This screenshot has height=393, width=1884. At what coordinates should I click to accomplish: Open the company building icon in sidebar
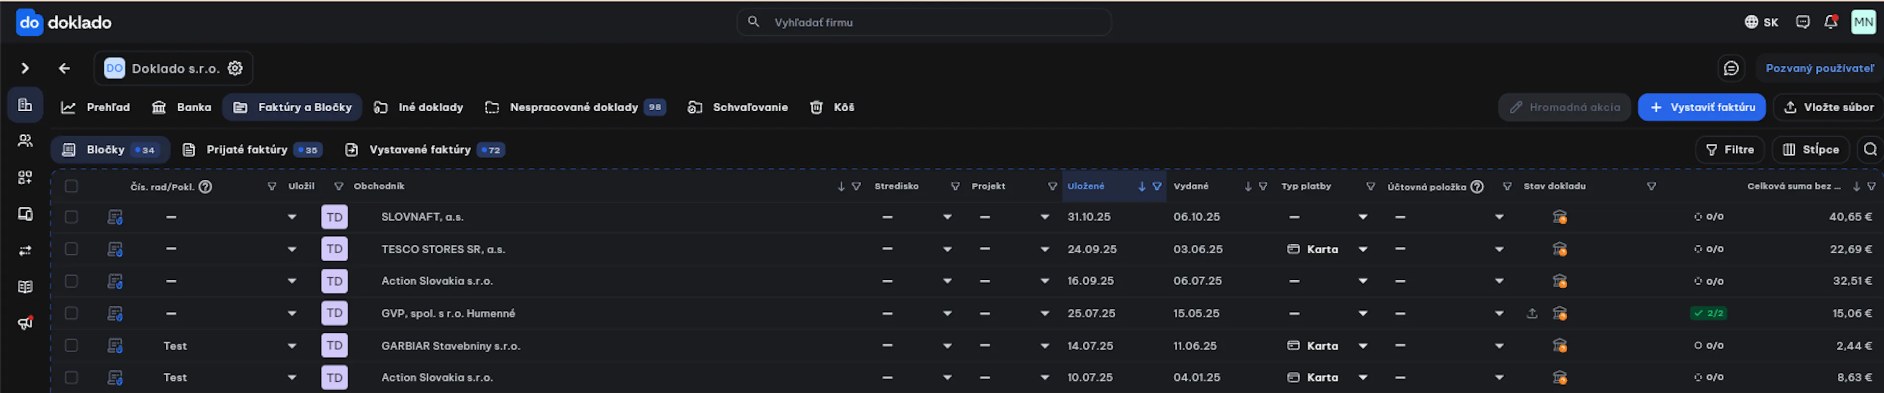tap(25, 105)
